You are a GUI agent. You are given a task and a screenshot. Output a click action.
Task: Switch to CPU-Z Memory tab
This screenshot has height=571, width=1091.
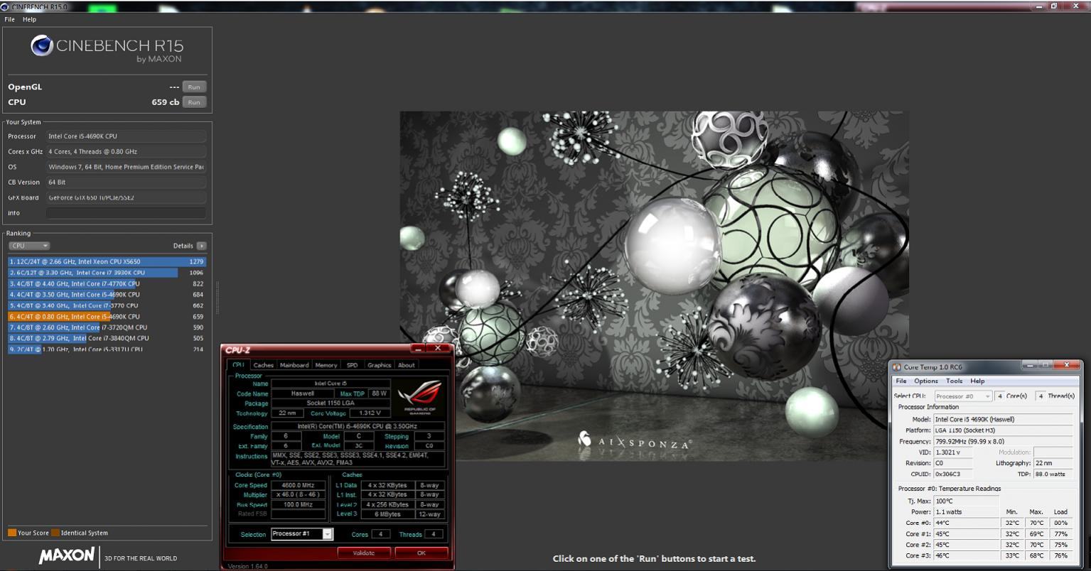tap(326, 365)
